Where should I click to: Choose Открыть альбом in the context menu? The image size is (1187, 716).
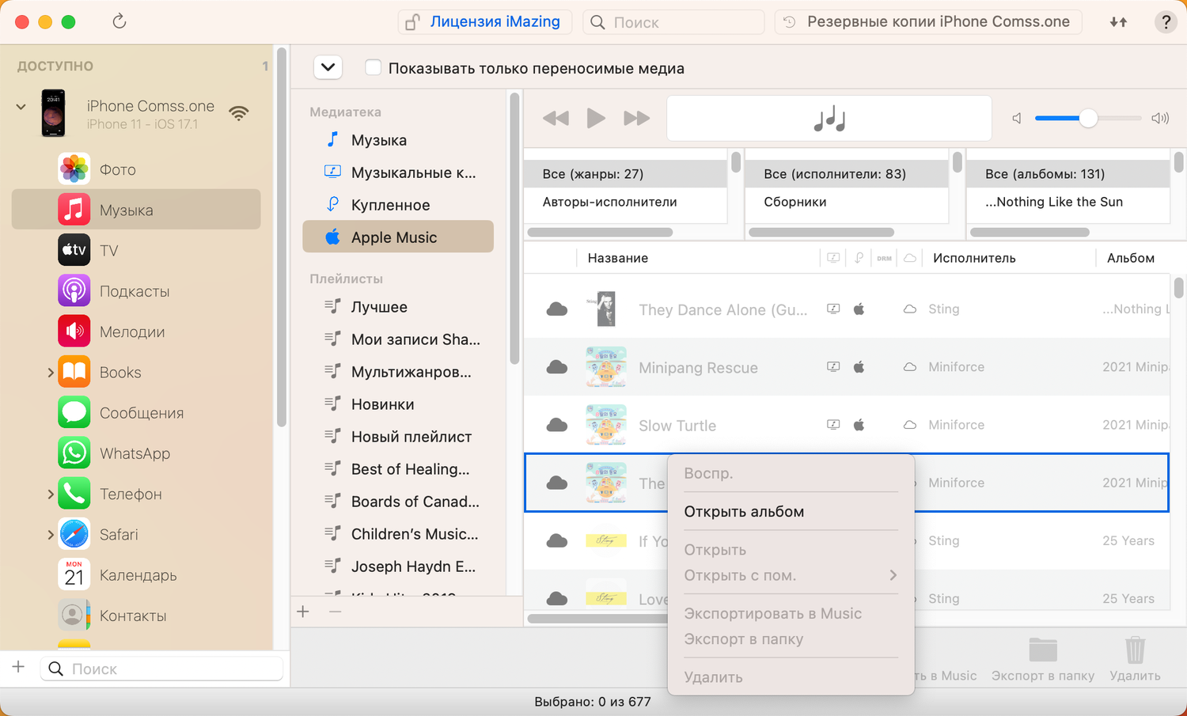point(791,511)
